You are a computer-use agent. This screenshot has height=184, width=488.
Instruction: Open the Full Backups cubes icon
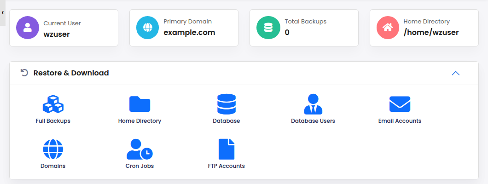tap(53, 104)
